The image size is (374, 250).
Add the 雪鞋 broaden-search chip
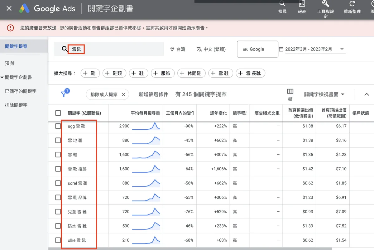pyautogui.click(x=221, y=73)
